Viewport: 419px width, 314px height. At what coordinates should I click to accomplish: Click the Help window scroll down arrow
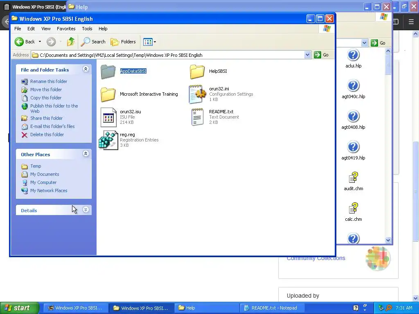(388, 240)
